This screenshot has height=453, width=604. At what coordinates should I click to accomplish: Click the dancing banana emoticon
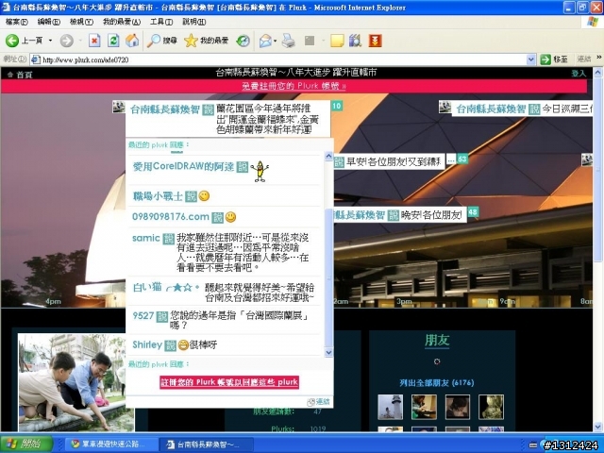(260, 171)
